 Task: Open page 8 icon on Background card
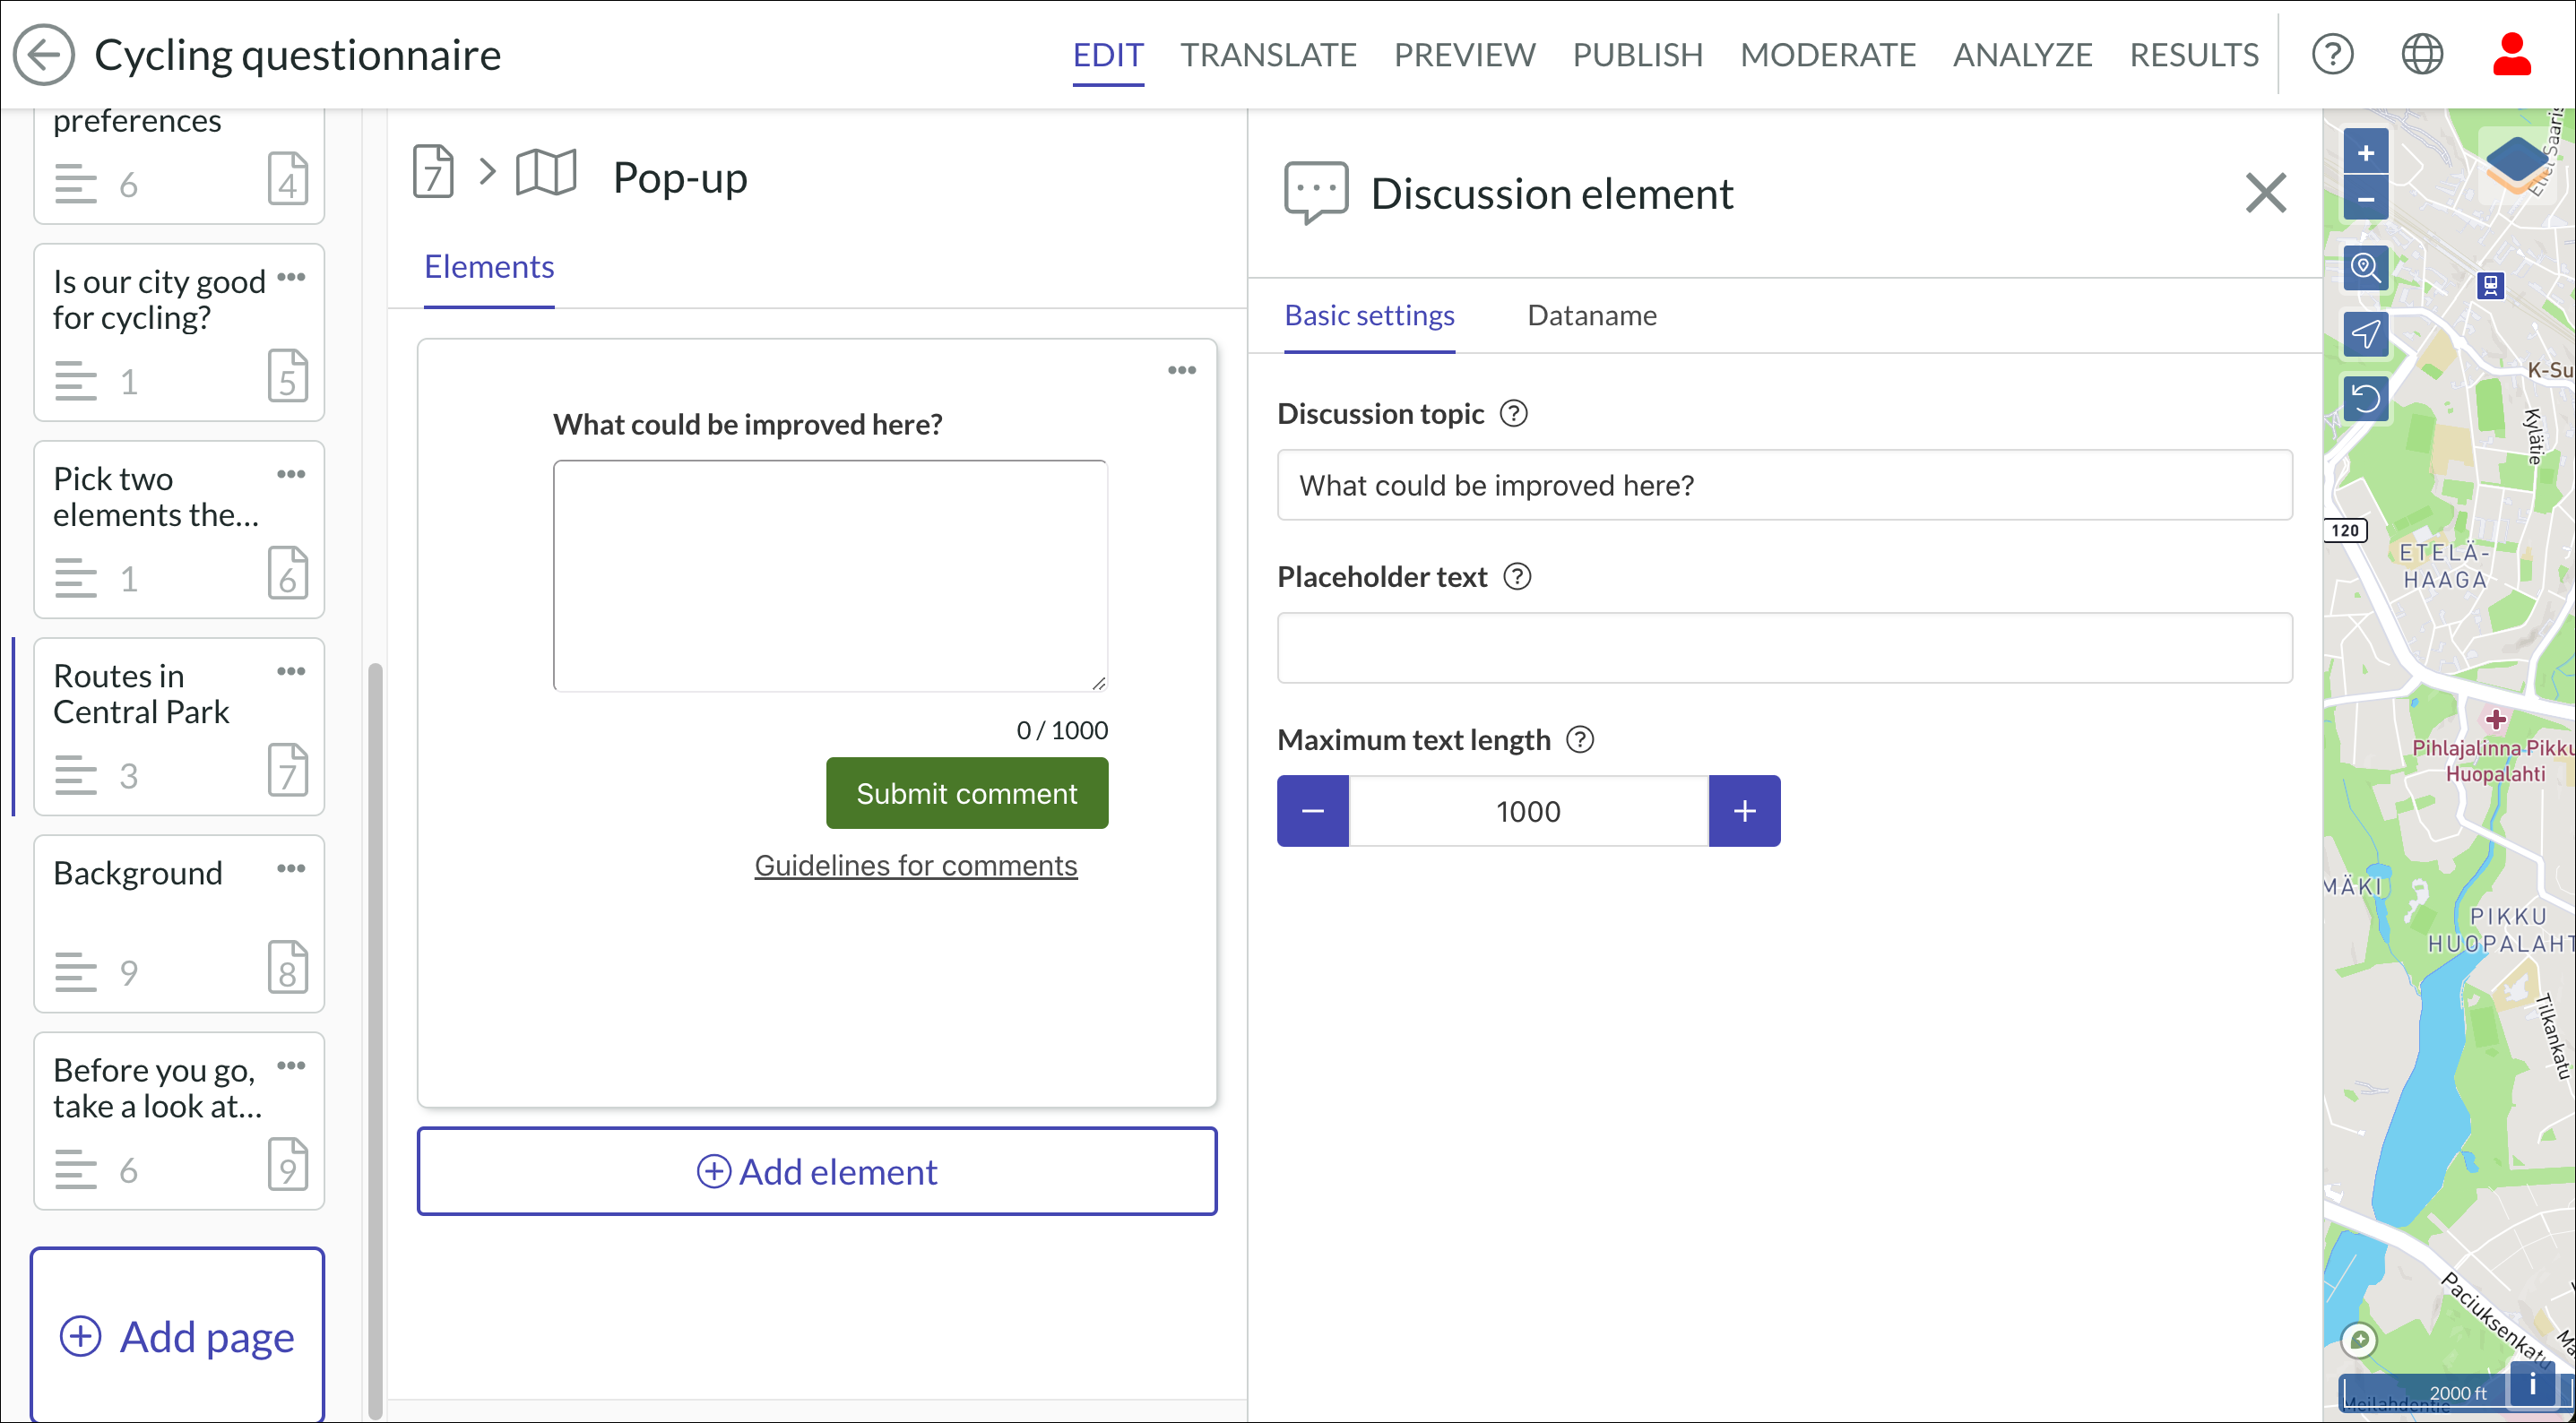point(288,967)
